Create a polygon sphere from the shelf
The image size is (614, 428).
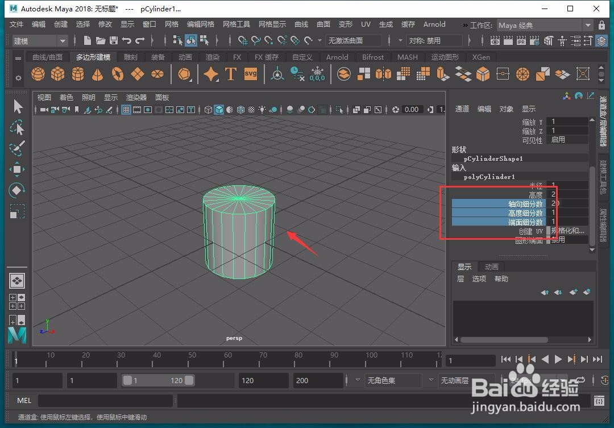click(38, 74)
